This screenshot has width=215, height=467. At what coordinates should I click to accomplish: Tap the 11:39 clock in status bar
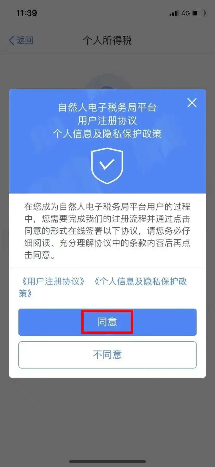coord(26,13)
